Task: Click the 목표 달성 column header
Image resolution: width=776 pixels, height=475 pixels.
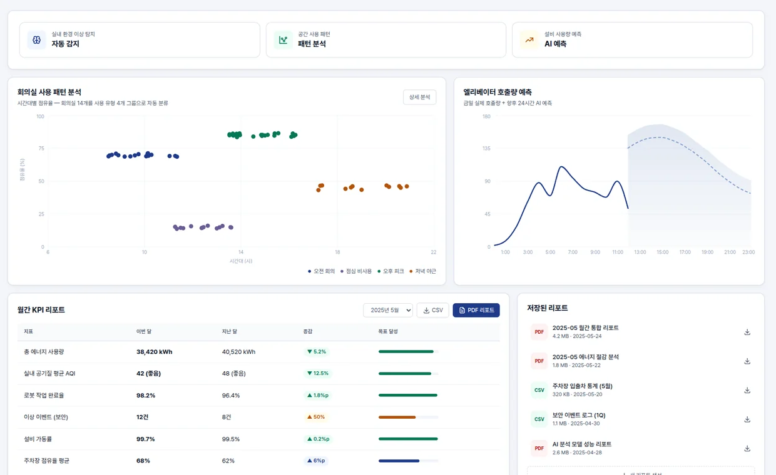Action: pyautogui.click(x=388, y=331)
